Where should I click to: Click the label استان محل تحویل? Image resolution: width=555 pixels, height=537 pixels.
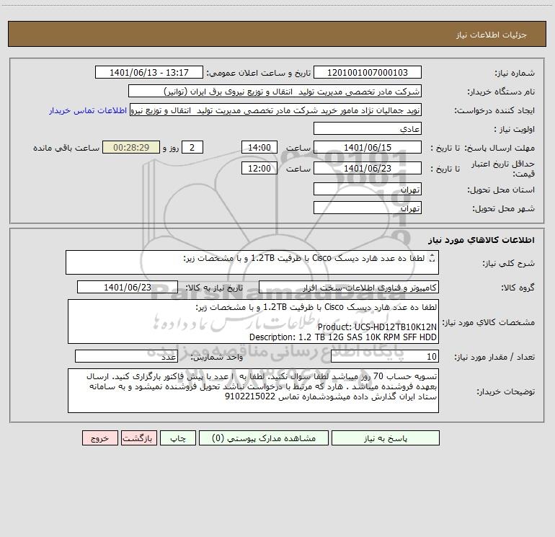501,190
